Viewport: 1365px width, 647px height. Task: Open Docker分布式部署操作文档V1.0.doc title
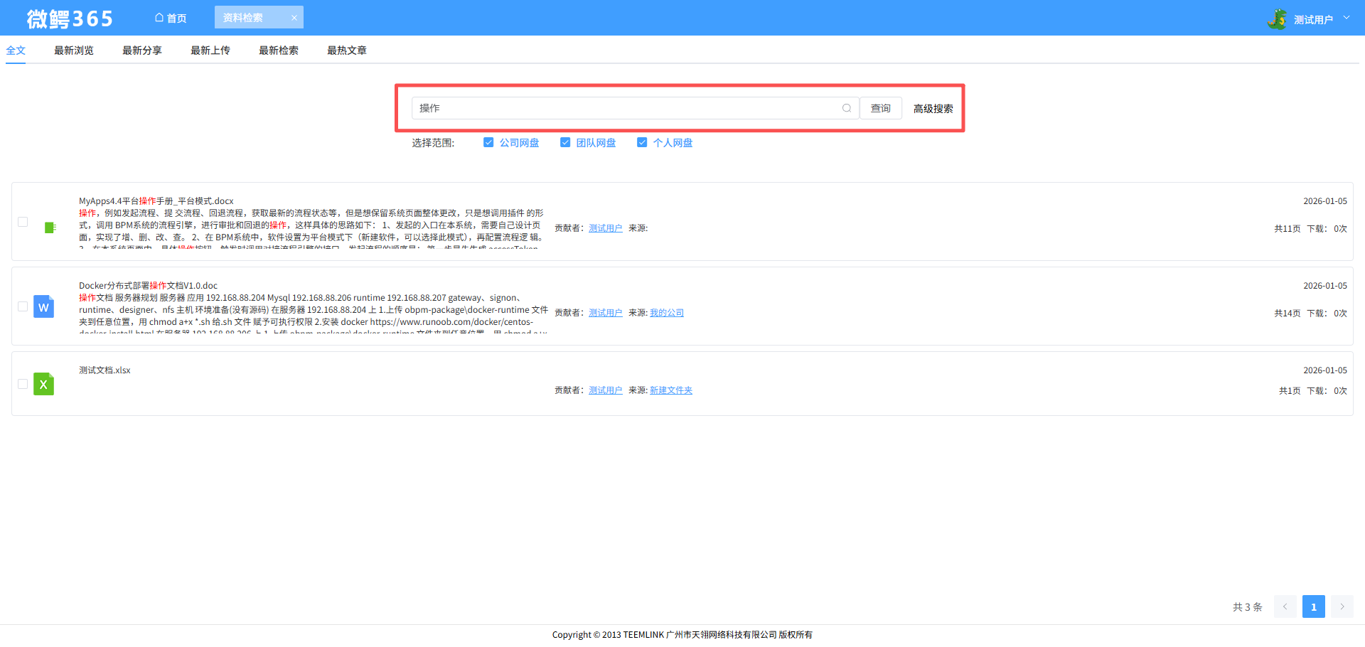(149, 286)
